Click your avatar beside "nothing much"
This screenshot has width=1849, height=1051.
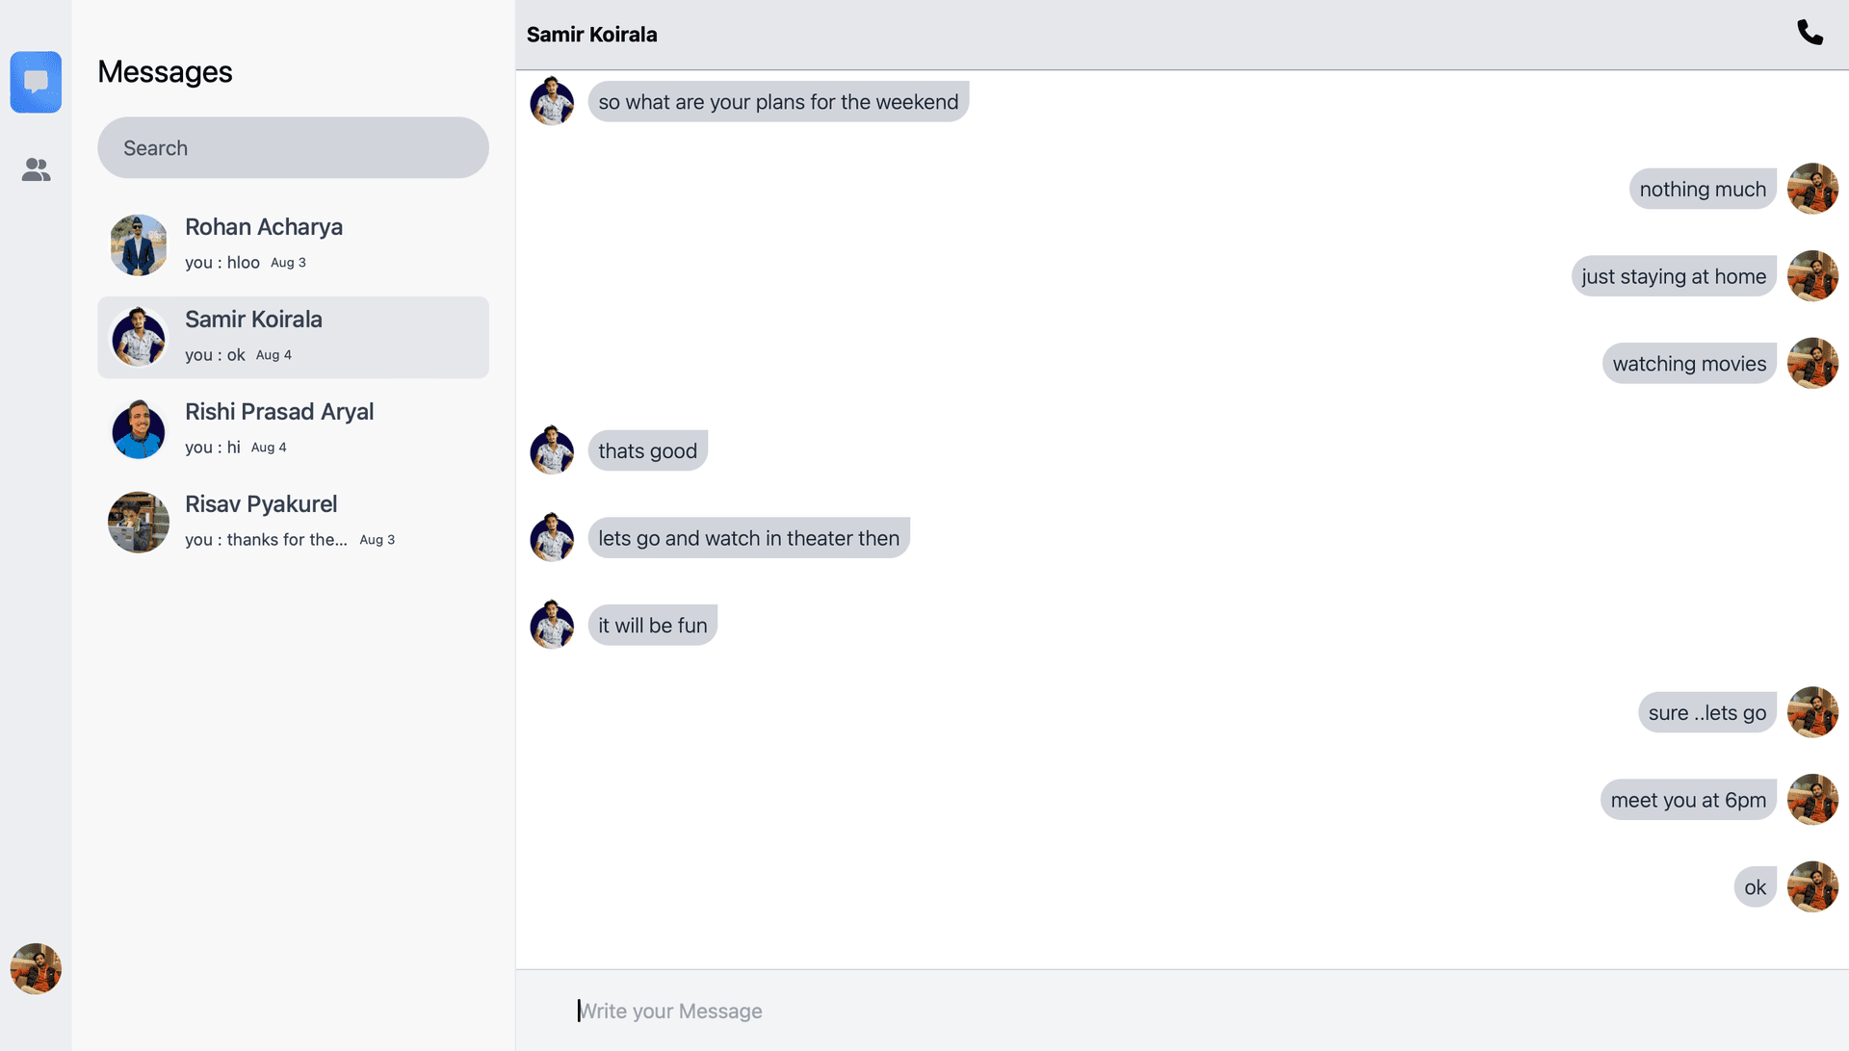[x=1811, y=189]
